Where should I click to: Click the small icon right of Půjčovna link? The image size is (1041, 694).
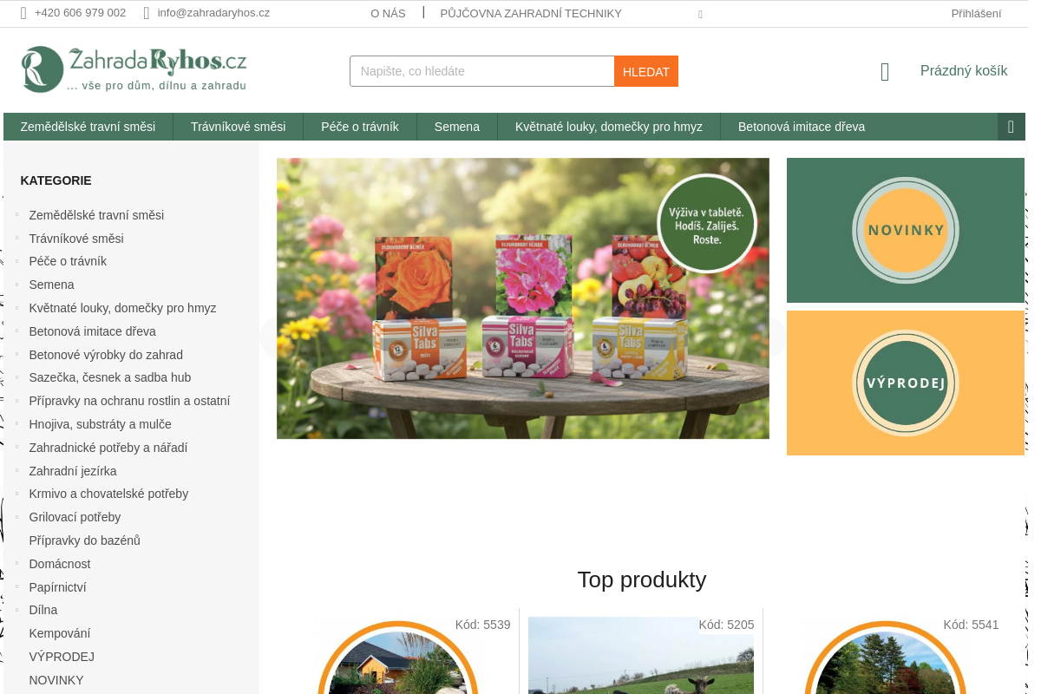click(x=700, y=15)
